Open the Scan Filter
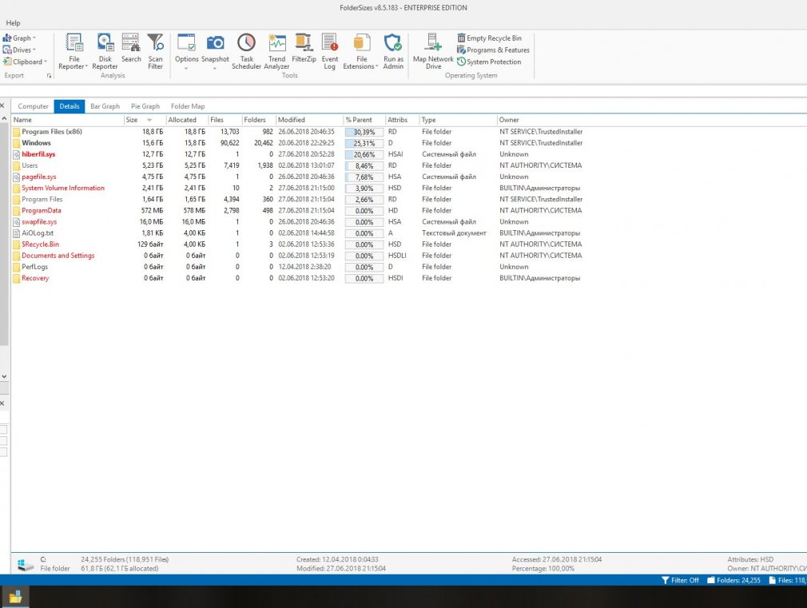Viewport: 807px width, 608px height. [155, 51]
